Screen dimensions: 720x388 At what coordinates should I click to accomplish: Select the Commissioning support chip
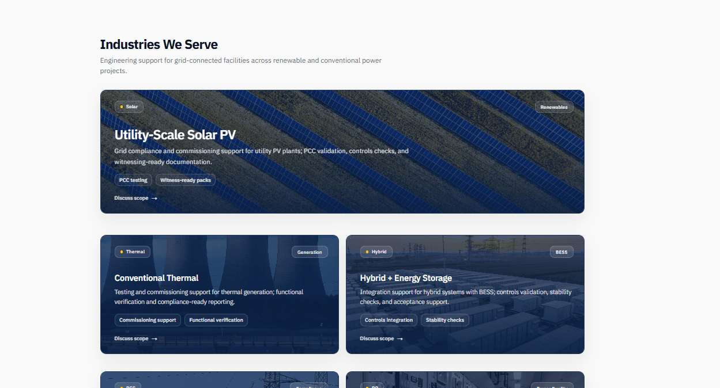[x=148, y=320]
